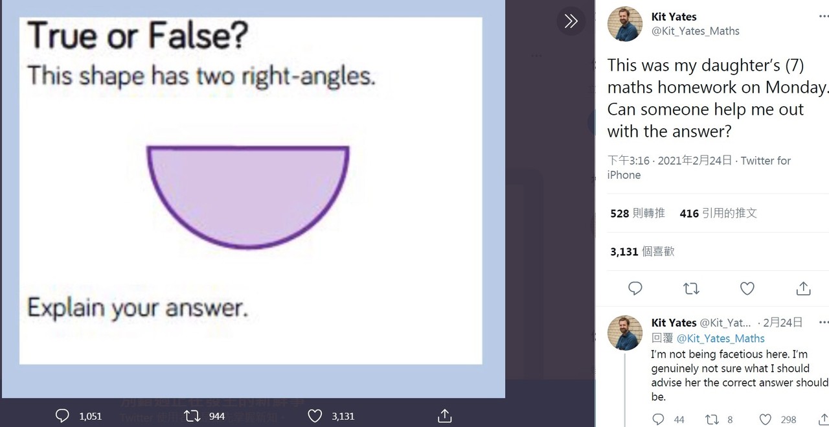Reply to the photo via bottom comment icon
The image size is (829, 427).
tap(63, 416)
